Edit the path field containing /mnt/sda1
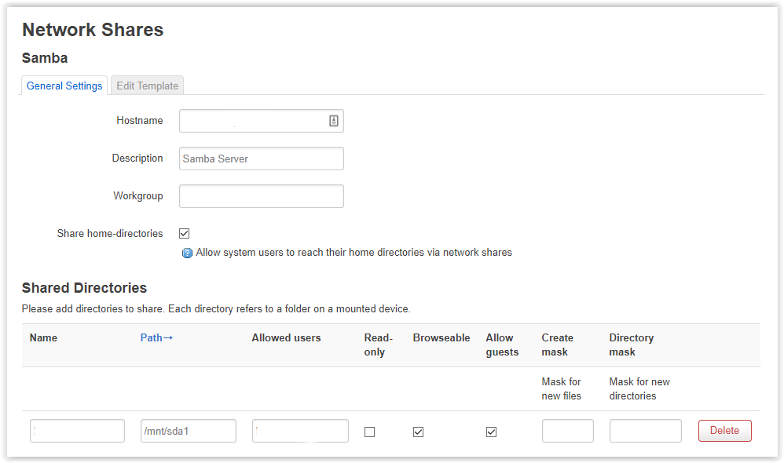The image size is (784, 463). pos(189,431)
